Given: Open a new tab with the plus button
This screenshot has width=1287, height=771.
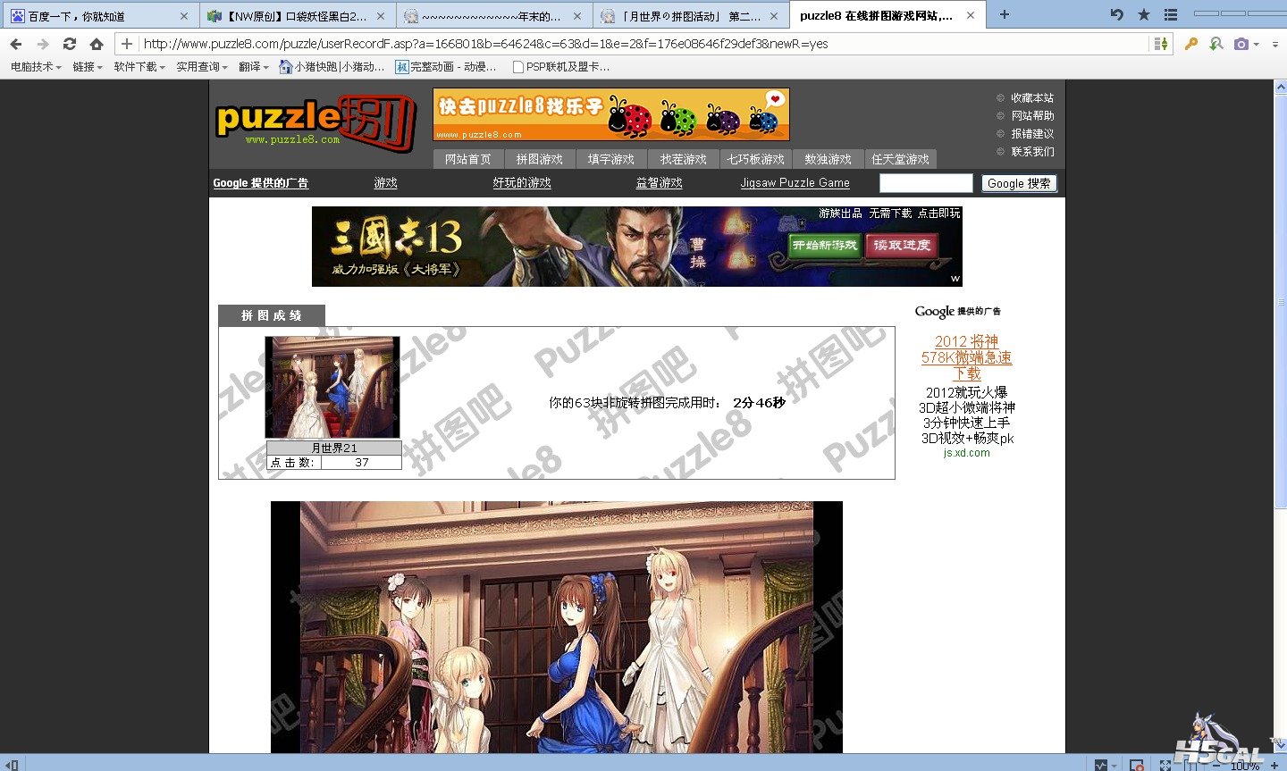Looking at the screenshot, I should [1005, 15].
